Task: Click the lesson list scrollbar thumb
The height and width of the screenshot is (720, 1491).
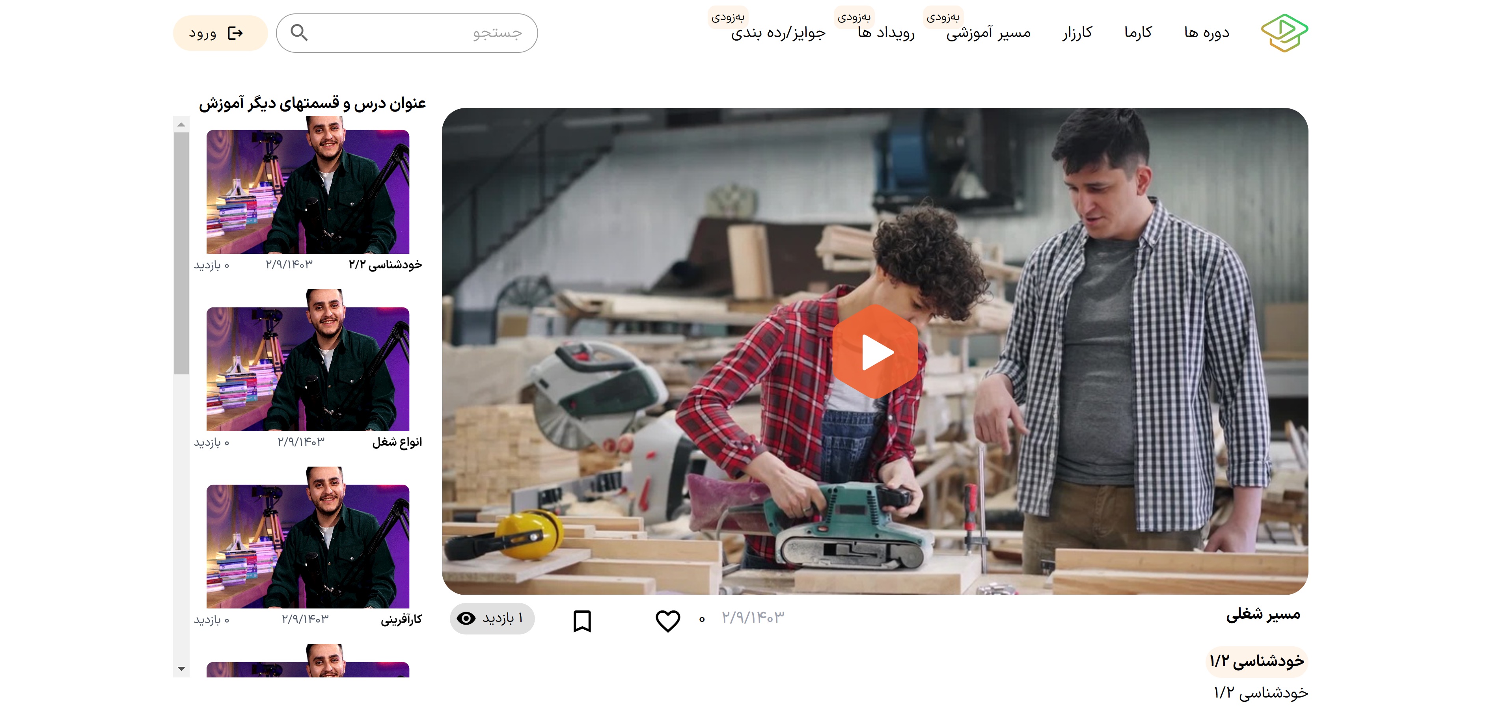Action: (181, 253)
